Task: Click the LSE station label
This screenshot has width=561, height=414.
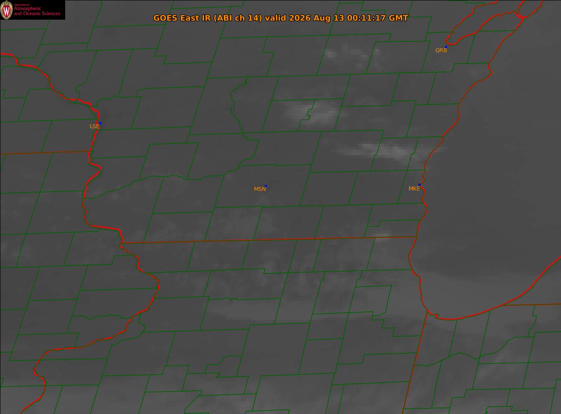Action: (x=94, y=126)
